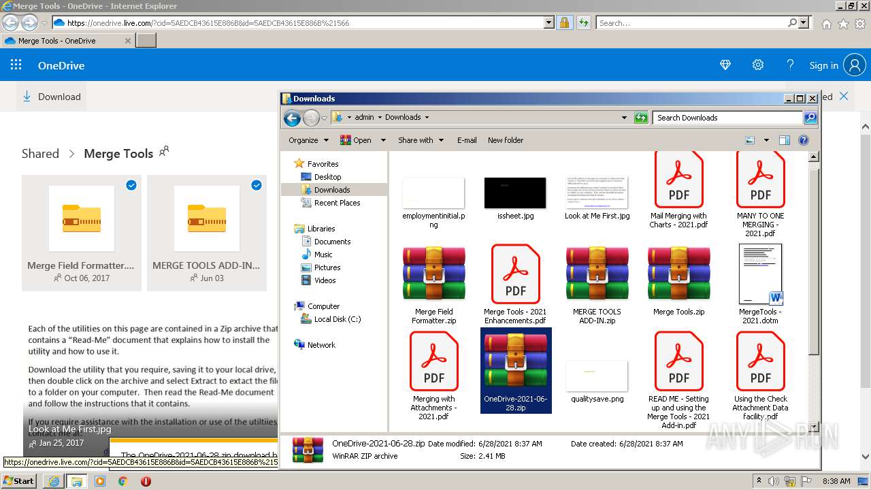Close the OneDrive selection bar with X
Screen dimensions: 871x490
point(844,96)
